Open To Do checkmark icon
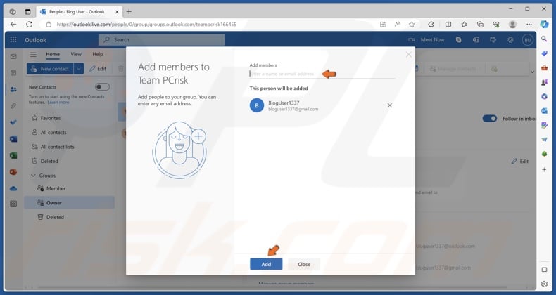 pos(13,122)
